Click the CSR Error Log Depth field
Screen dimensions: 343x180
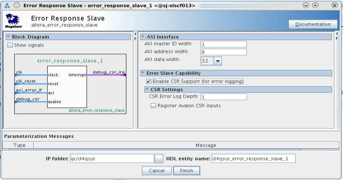(224, 97)
